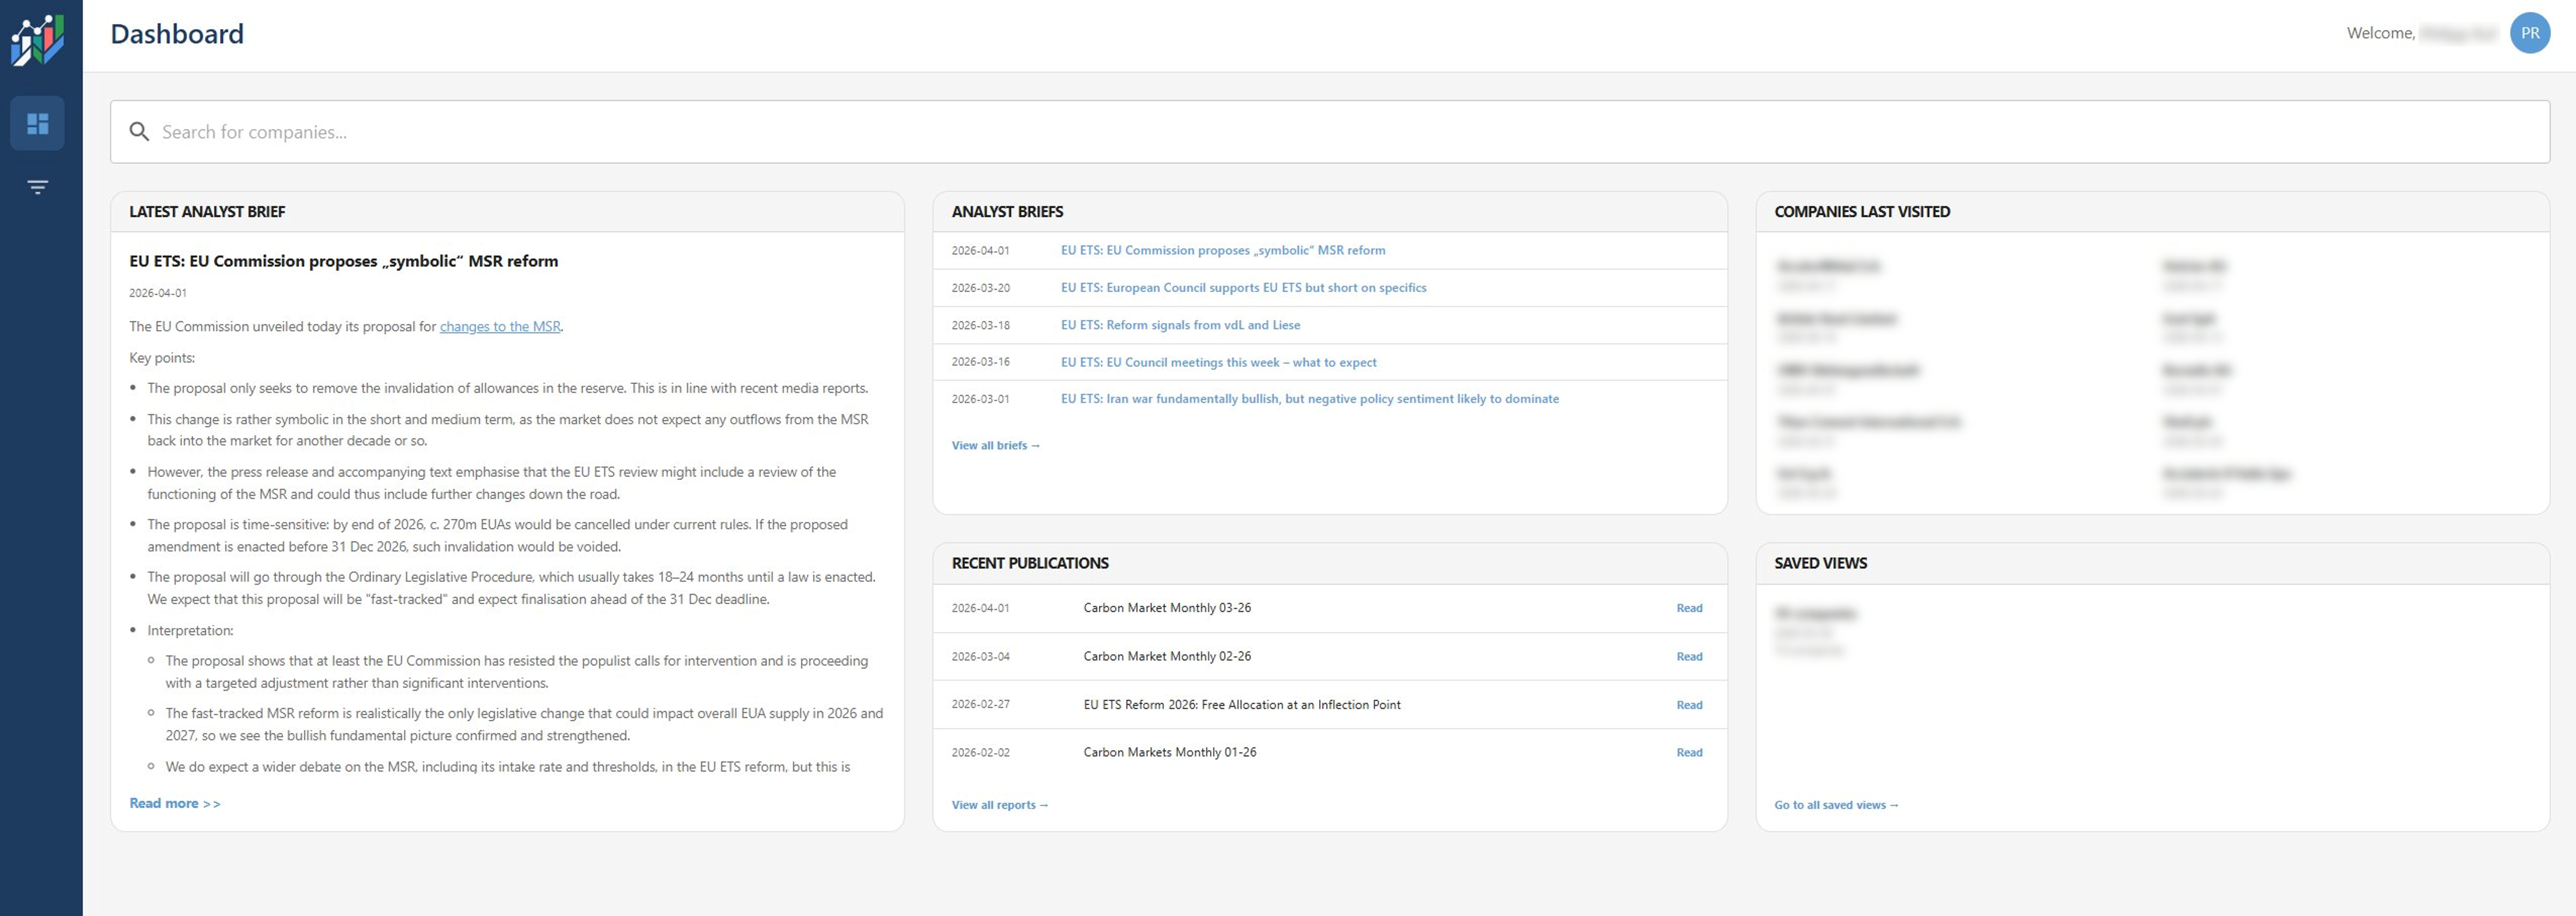This screenshot has height=916, width=2576.
Task: Open the PR profile avatar
Action: [2530, 32]
